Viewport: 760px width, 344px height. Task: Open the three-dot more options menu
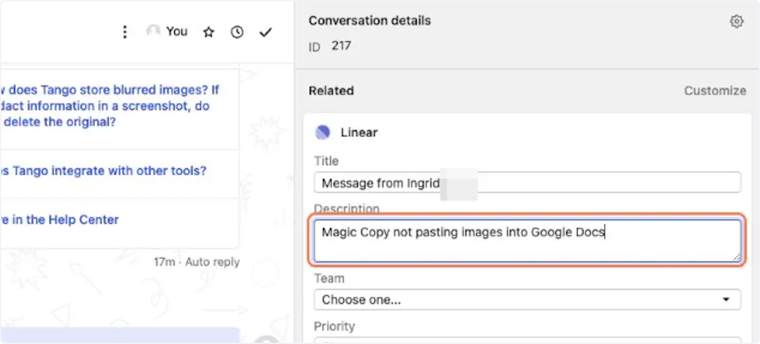125,32
